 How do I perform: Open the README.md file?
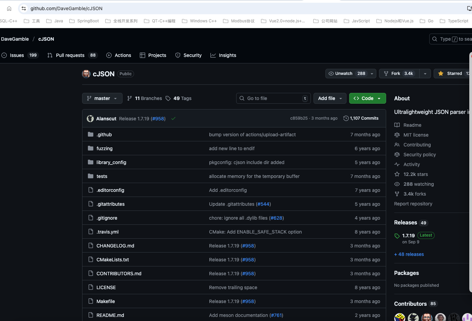[110, 315]
